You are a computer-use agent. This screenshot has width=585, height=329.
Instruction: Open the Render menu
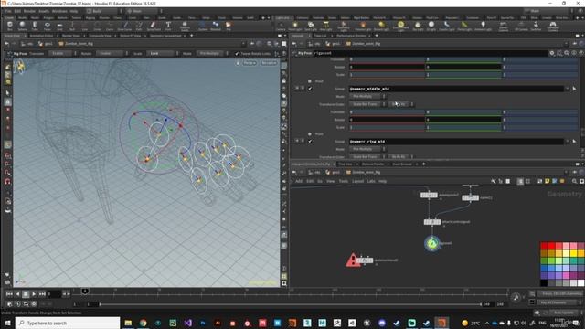[29, 11]
